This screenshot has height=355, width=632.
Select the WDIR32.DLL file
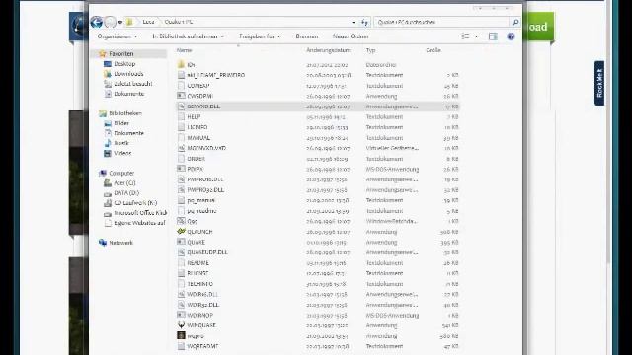[x=203, y=305]
